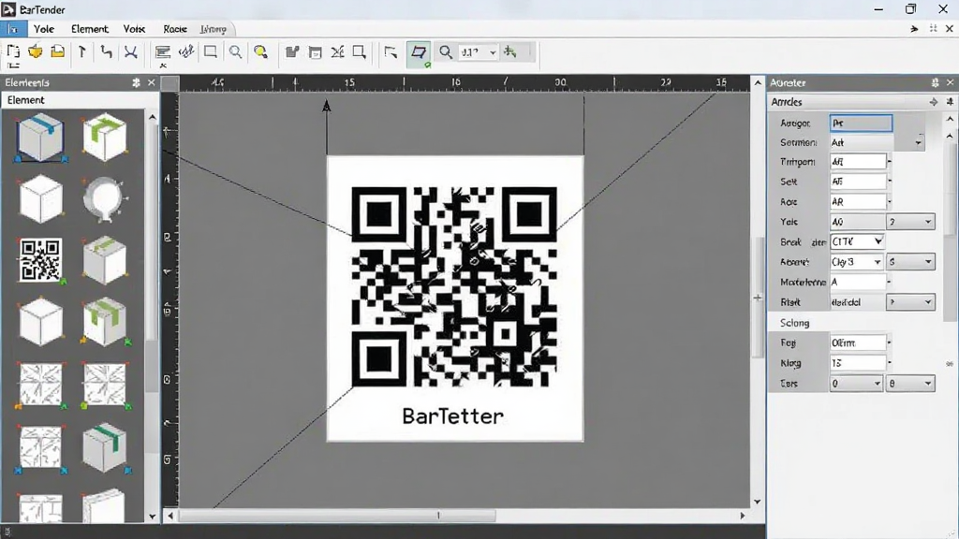Click the Trihpem input field

[858, 161]
